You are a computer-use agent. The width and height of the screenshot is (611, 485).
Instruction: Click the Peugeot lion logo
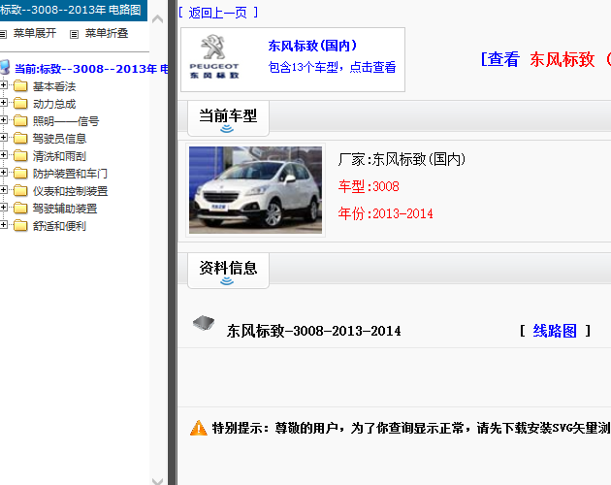pyautogui.click(x=213, y=47)
